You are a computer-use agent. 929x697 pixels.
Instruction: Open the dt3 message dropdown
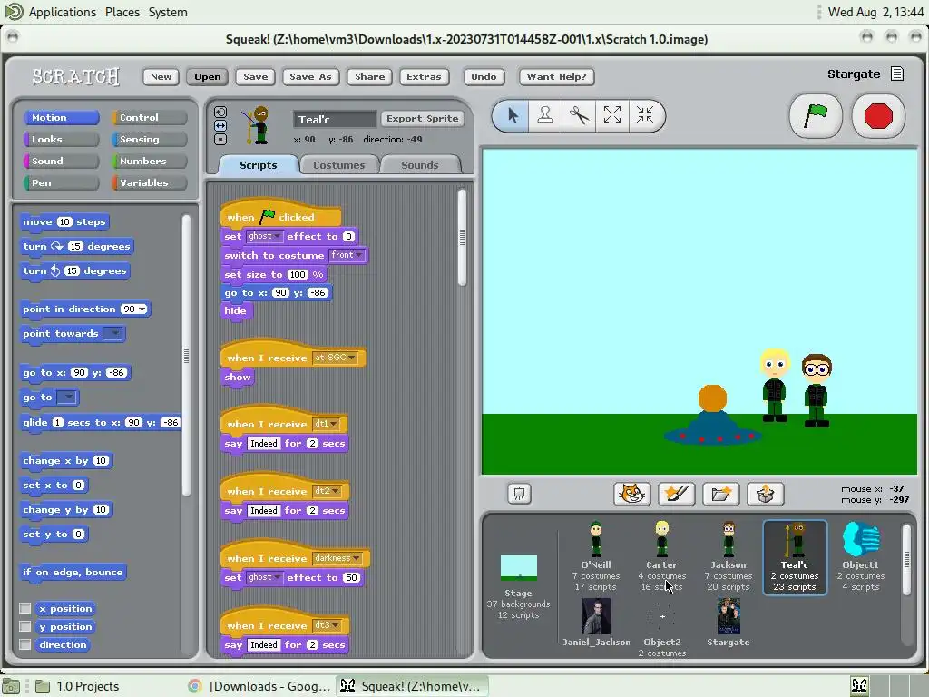point(328,625)
